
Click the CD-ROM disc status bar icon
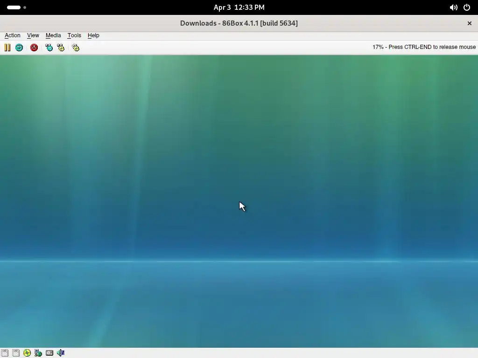tap(27, 353)
